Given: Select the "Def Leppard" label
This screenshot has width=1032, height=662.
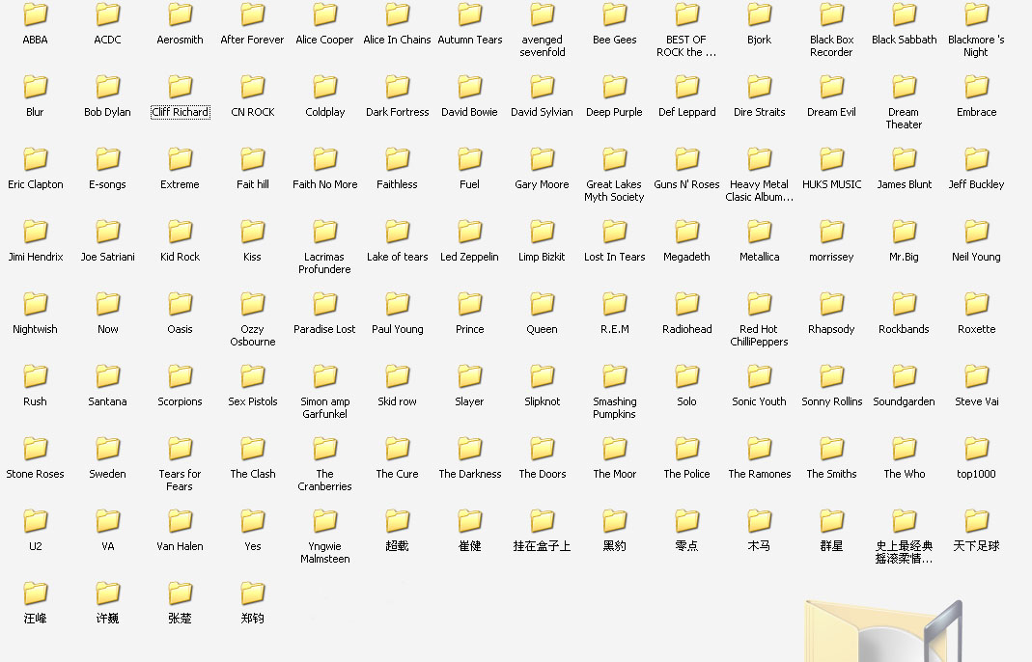Looking at the screenshot, I should 687,112.
